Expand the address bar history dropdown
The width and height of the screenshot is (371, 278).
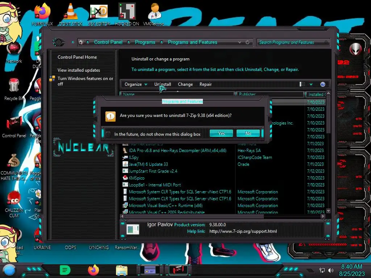(240, 42)
